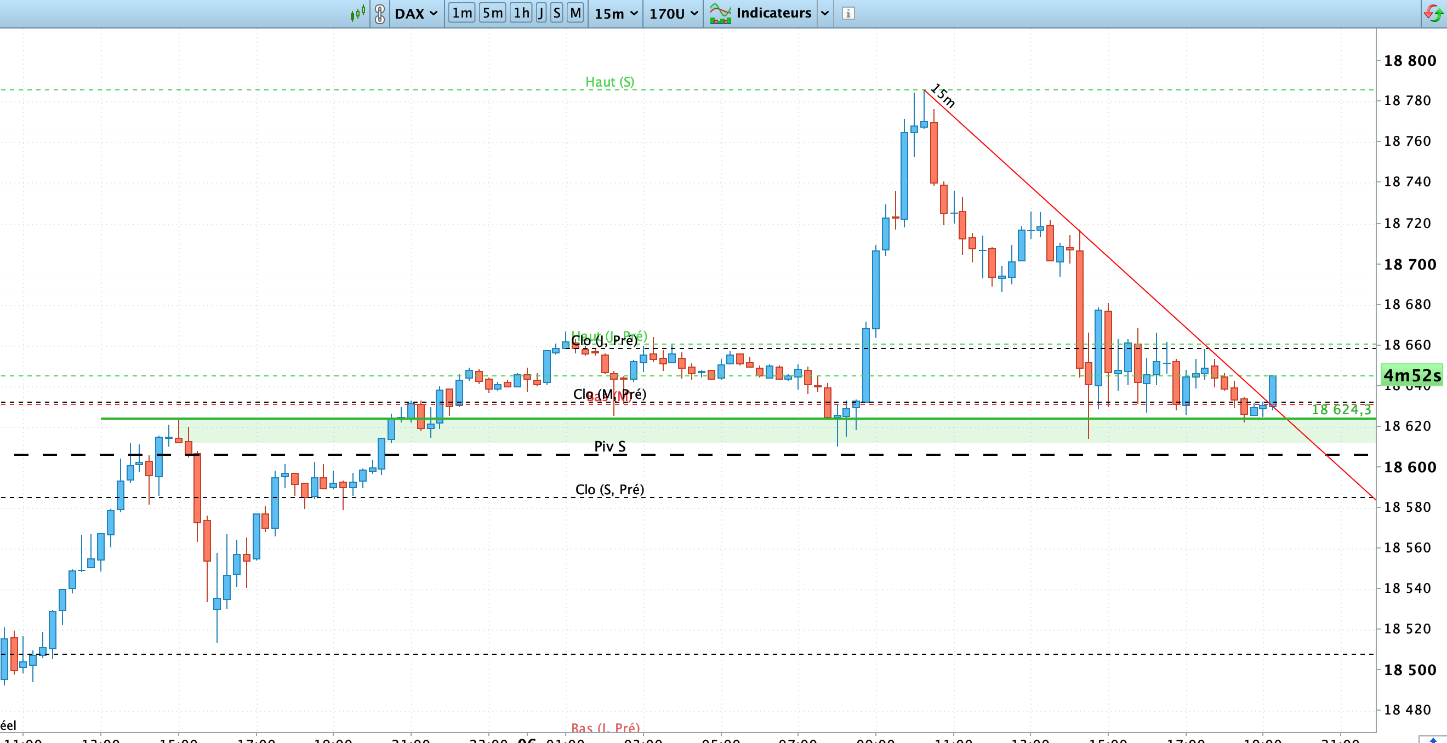Click the 4m52s countdown price label
Viewport: 1447px width, 743px height.
tap(1411, 375)
